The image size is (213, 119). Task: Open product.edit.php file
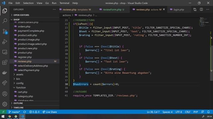[x=27, y=35]
